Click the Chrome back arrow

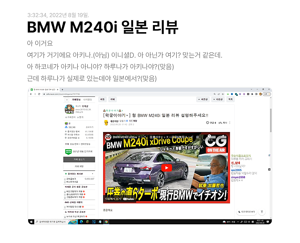coord(31,94)
